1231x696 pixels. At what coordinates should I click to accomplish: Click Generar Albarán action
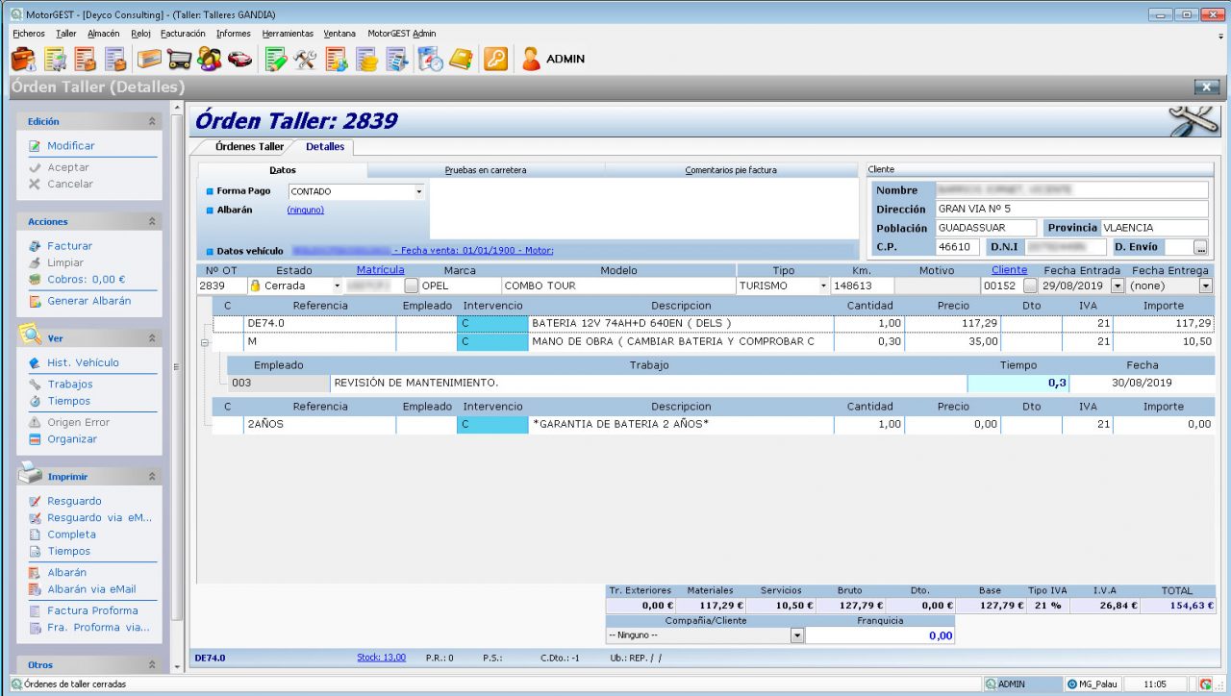pos(89,301)
